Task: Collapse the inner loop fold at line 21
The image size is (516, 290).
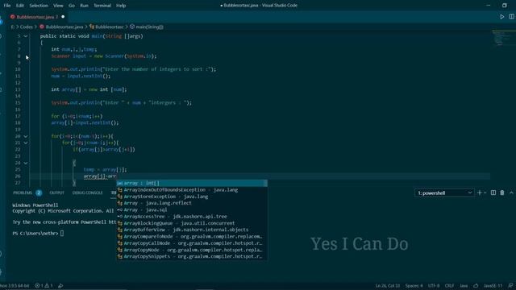Action: [26, 143]
